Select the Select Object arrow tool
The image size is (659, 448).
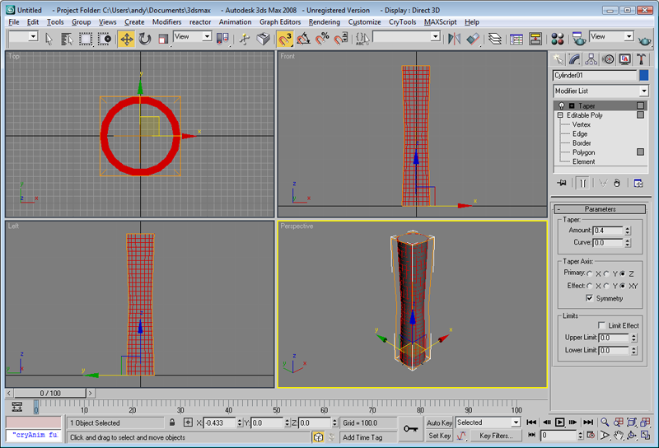click(49, 39)
